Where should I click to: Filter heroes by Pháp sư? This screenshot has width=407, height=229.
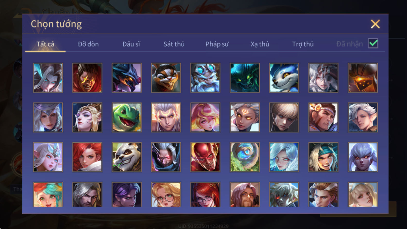coord(217,44)
